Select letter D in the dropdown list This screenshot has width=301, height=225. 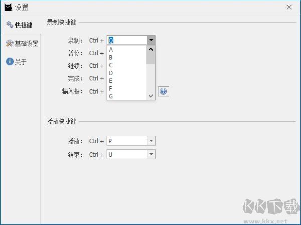pos(111,73)
